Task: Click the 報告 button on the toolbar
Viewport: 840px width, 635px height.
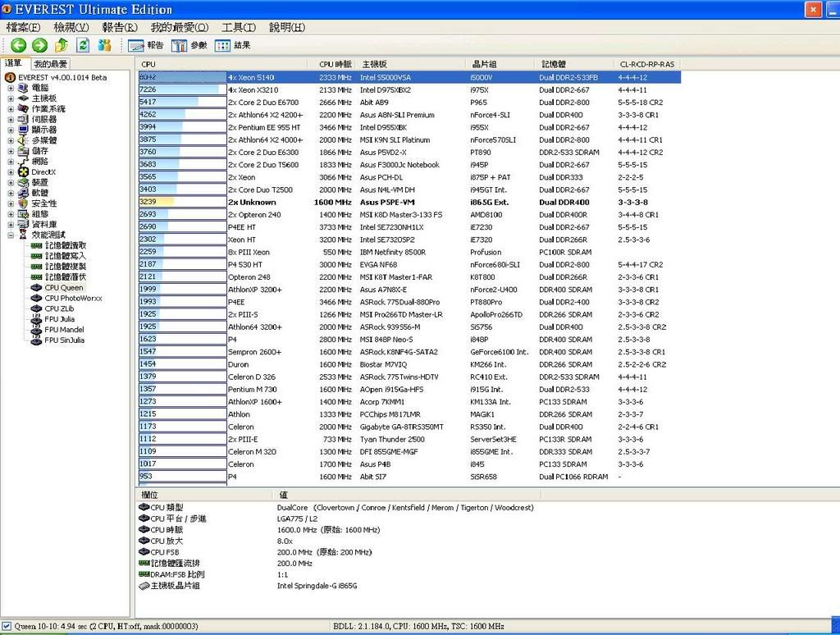Action: click(x=146, y=46)
